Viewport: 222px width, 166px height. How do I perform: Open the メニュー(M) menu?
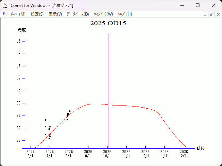coord(18,14)
